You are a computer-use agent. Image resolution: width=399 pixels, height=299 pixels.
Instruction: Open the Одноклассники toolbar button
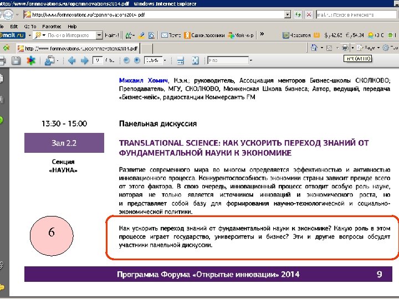[204, 35]
